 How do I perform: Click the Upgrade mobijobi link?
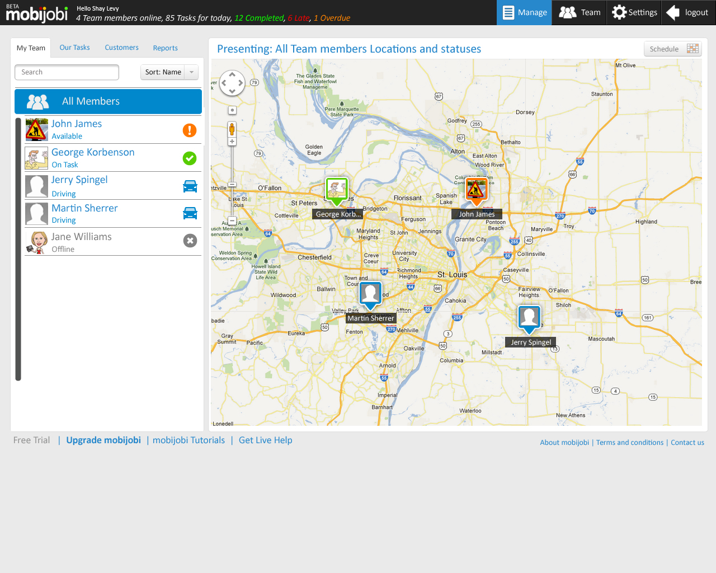coord(103,440)
